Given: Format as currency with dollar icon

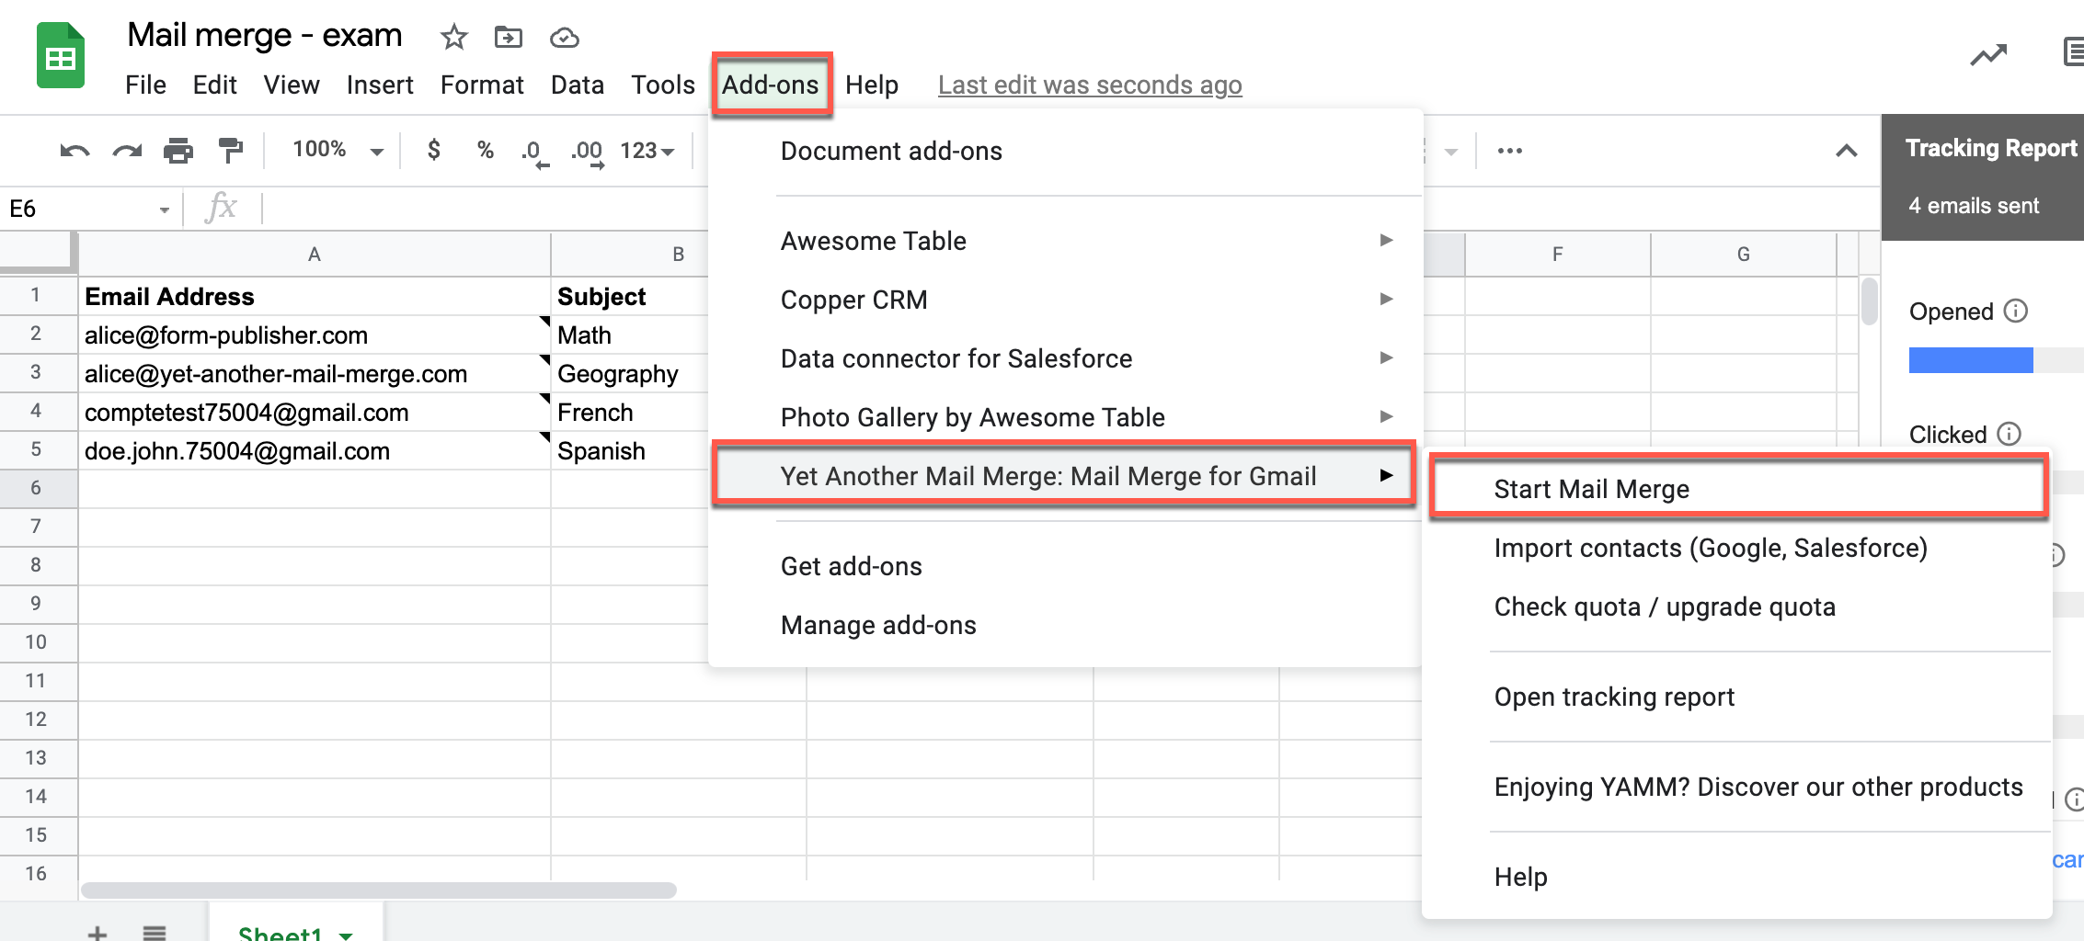Looking at the screenshot, I should click(x=434, y=150).
